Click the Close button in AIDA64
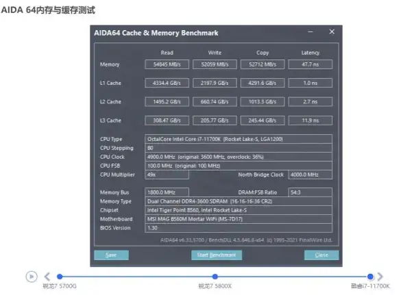The image size is (403, 295). click(321, 255)
